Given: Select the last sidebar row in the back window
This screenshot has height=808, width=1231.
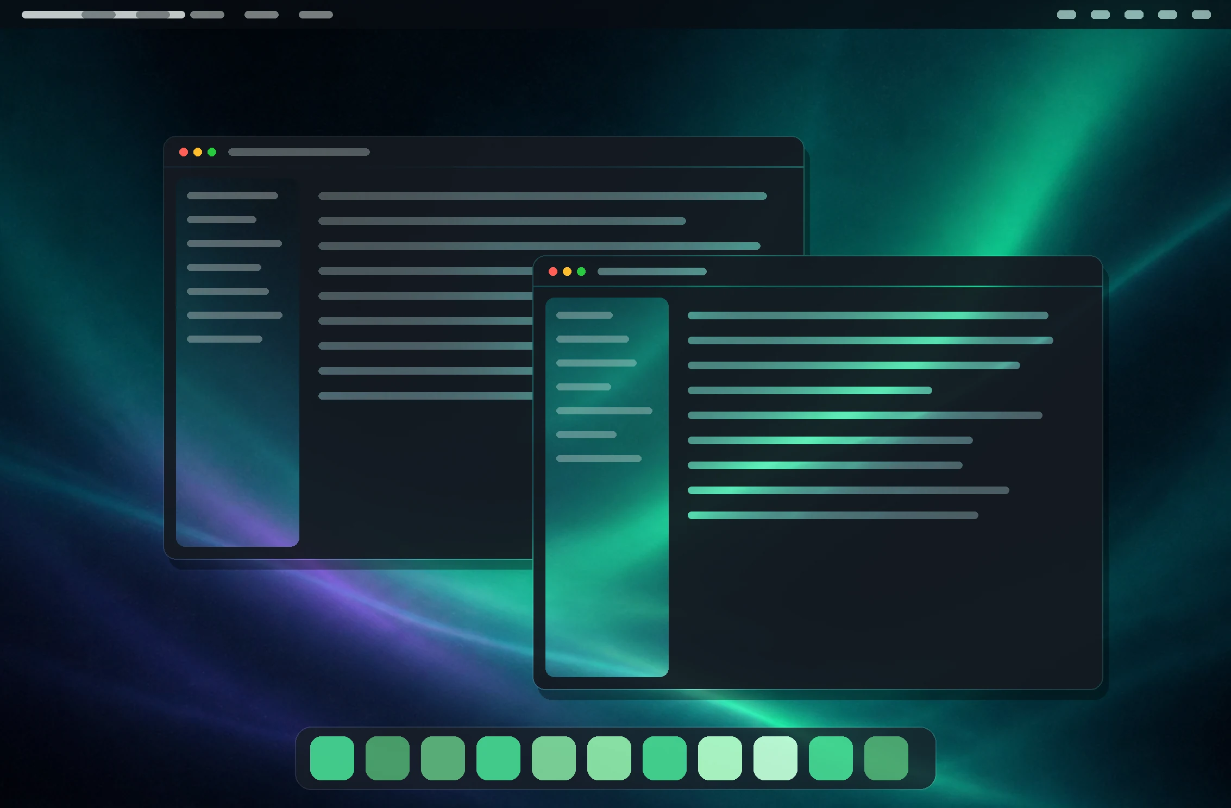Looking at the screenshot, I should tap(224, 339).
